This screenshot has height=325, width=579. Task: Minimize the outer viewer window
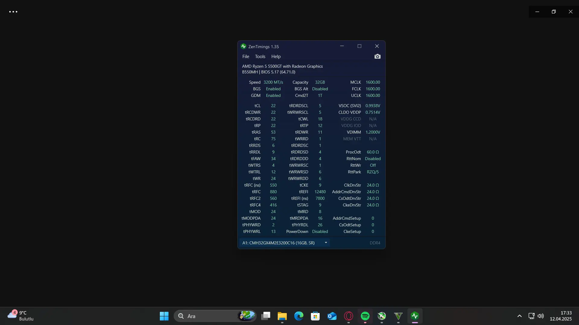pyautogui.click(x=537, y=12)
